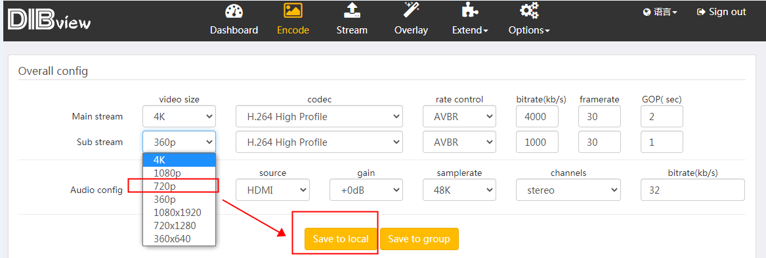Open the audio gain +0dB dropdown
The width and height of the screenshot is (766, 258).
point(366,190)
